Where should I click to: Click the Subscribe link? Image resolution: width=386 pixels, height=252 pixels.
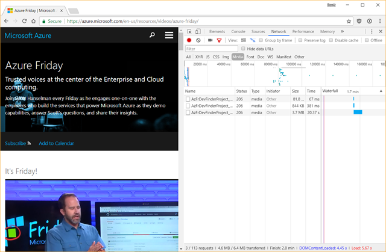15,143
